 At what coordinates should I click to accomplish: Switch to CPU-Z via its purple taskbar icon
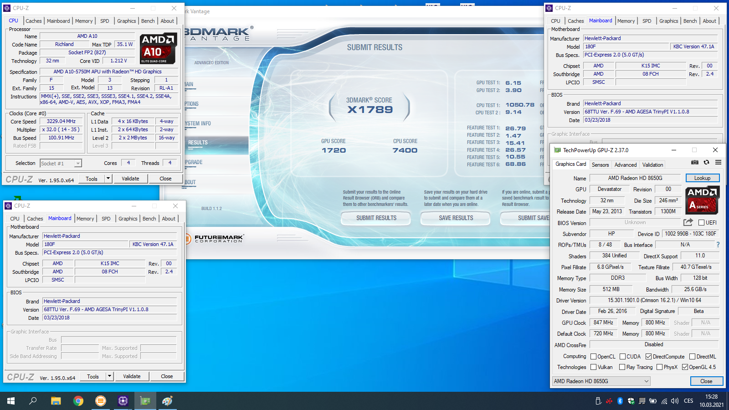(x=123, y=401)
